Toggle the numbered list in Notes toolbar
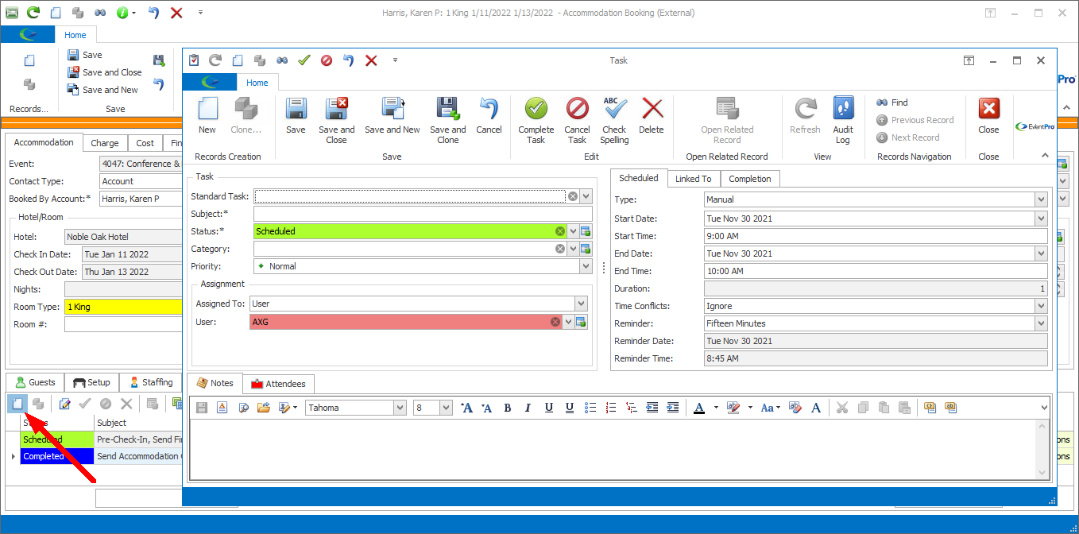The height and width of the screenshot is (534, 1079). tap(611, 408)
